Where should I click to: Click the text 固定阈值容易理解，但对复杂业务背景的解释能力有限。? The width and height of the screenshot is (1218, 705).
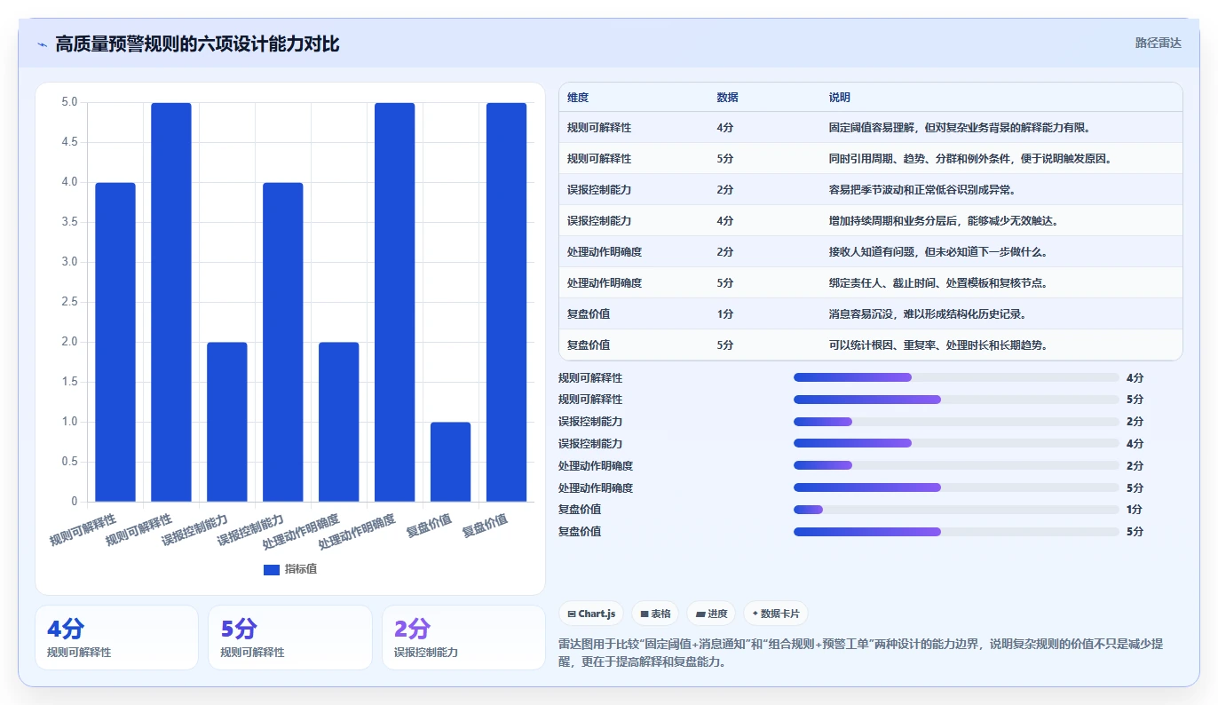[x=960, y=128]
